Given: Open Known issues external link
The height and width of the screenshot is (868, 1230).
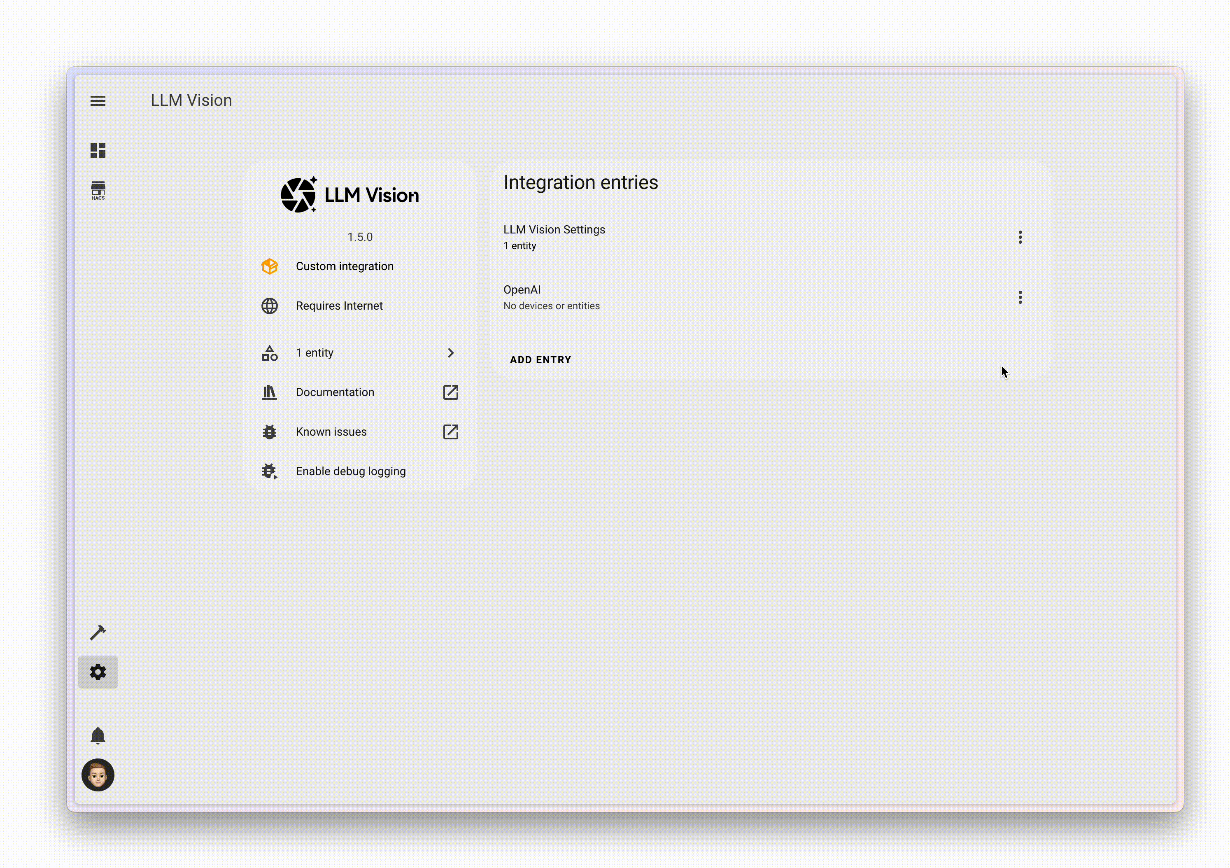Looking at the screenshot, I should [450, 432].
